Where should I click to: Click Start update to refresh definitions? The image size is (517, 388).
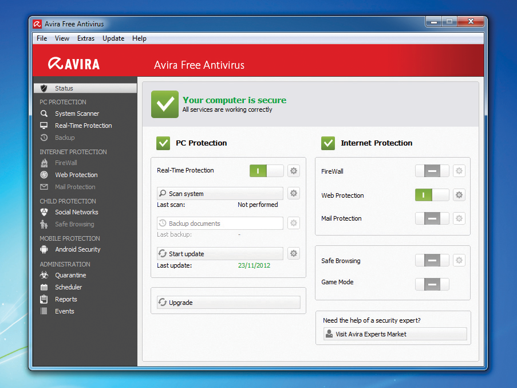pos(219,253)
